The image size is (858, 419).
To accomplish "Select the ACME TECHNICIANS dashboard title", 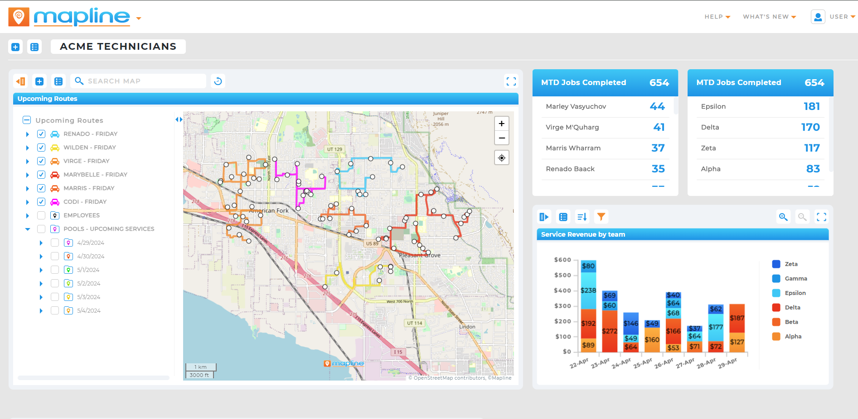I will click(x=118, y=47).
